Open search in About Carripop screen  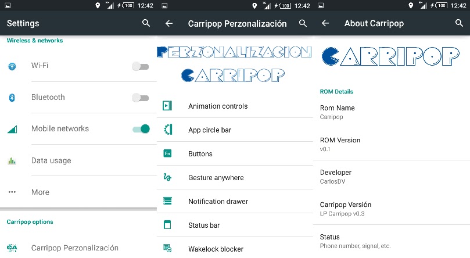point(459,23)
